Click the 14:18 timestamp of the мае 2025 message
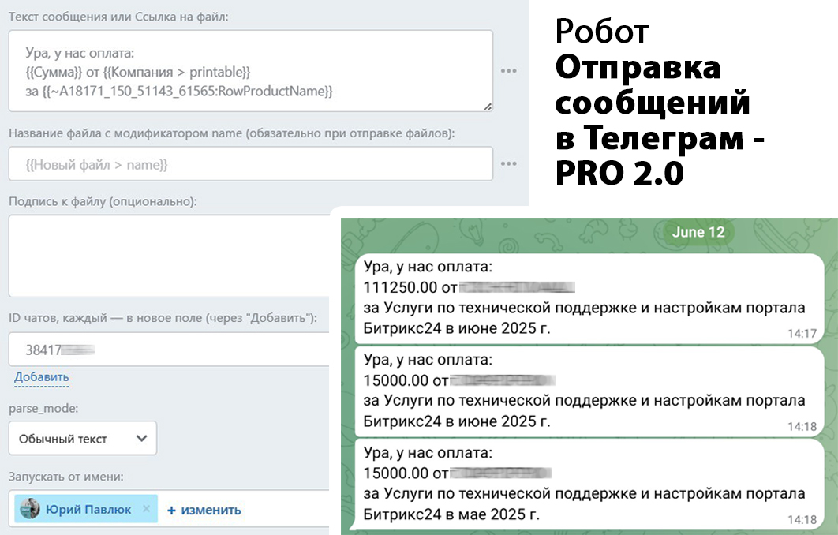This screenshot has height=535, width=838. [x=802, y=519]
